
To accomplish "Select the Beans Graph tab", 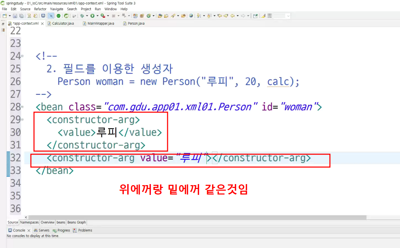I will (77, 222).
